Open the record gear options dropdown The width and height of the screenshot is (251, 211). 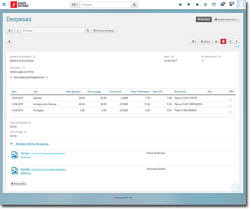tap(194, 41)
